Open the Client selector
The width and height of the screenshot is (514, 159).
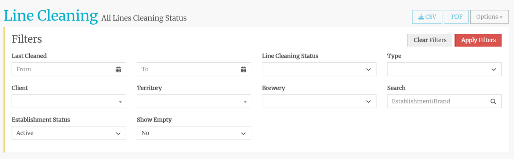69,101
